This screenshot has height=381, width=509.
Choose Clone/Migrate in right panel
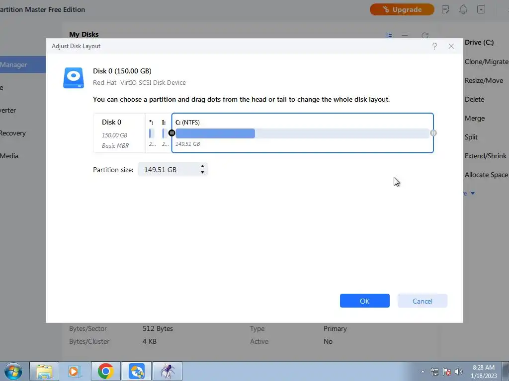click(x=486, y=62)
